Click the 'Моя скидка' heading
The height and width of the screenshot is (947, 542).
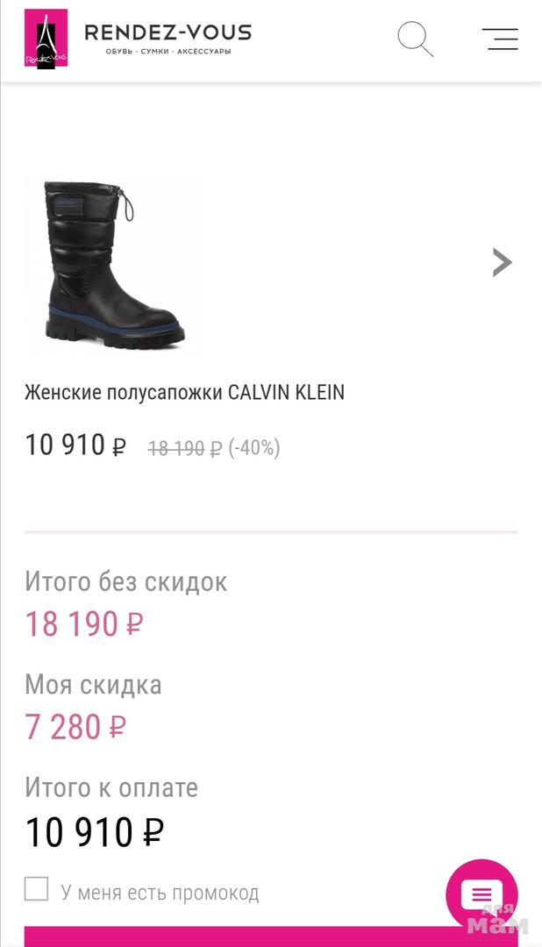tap(93, 686)
